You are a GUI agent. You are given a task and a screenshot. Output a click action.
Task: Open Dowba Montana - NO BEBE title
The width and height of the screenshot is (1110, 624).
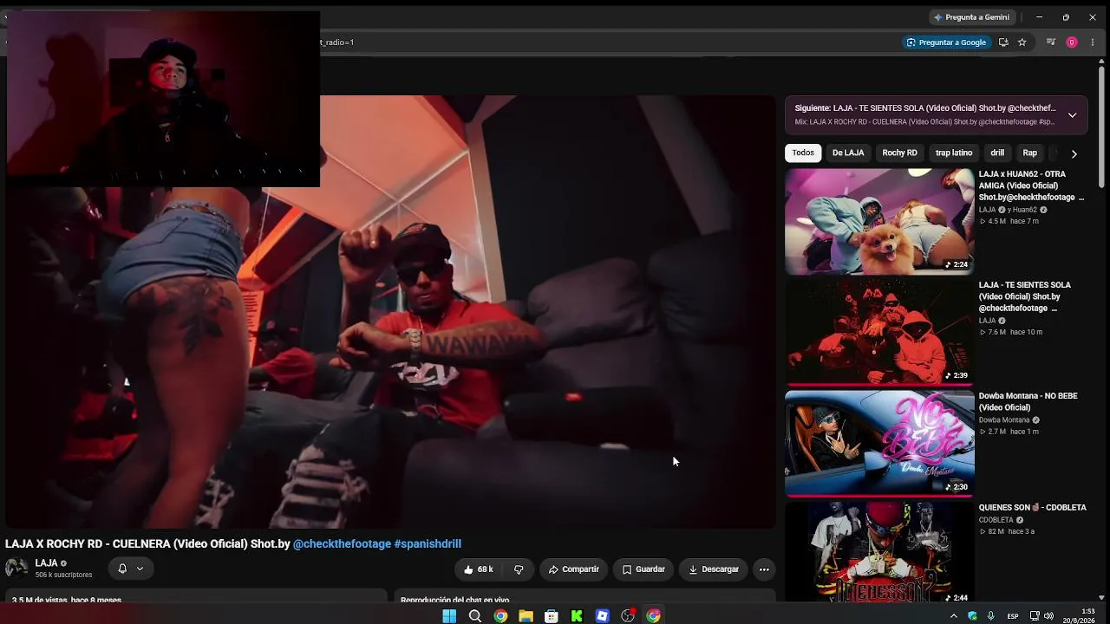pyautogui.click(x=1028, y=401)
